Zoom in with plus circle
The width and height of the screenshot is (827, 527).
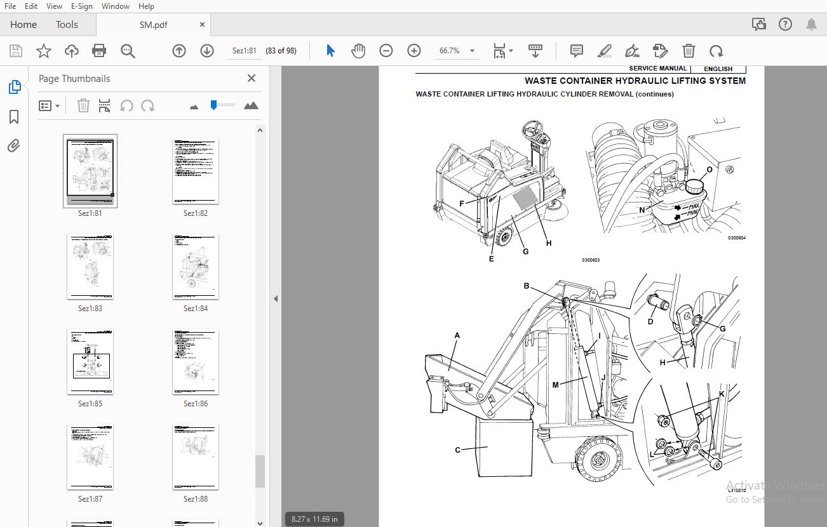(414, 51)
